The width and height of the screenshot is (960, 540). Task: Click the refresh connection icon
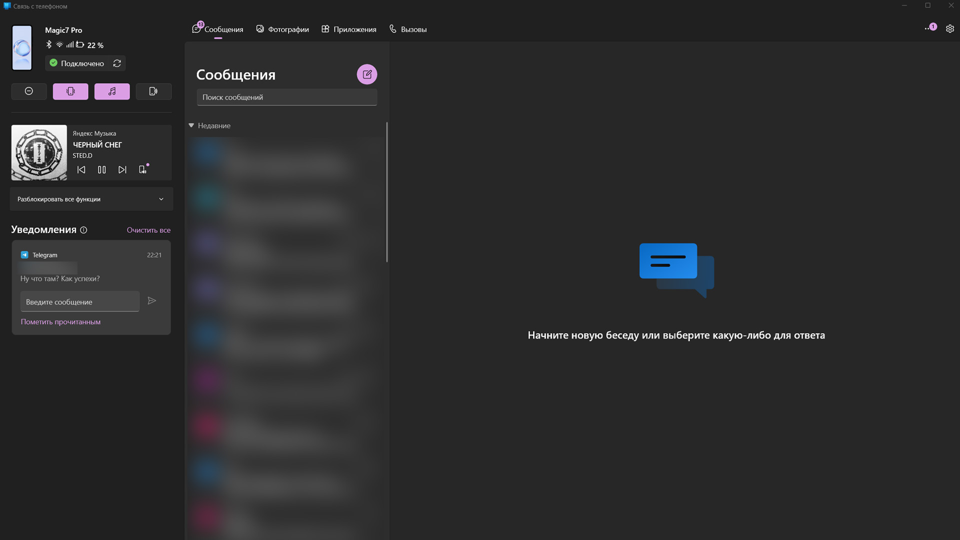[117, 63]
